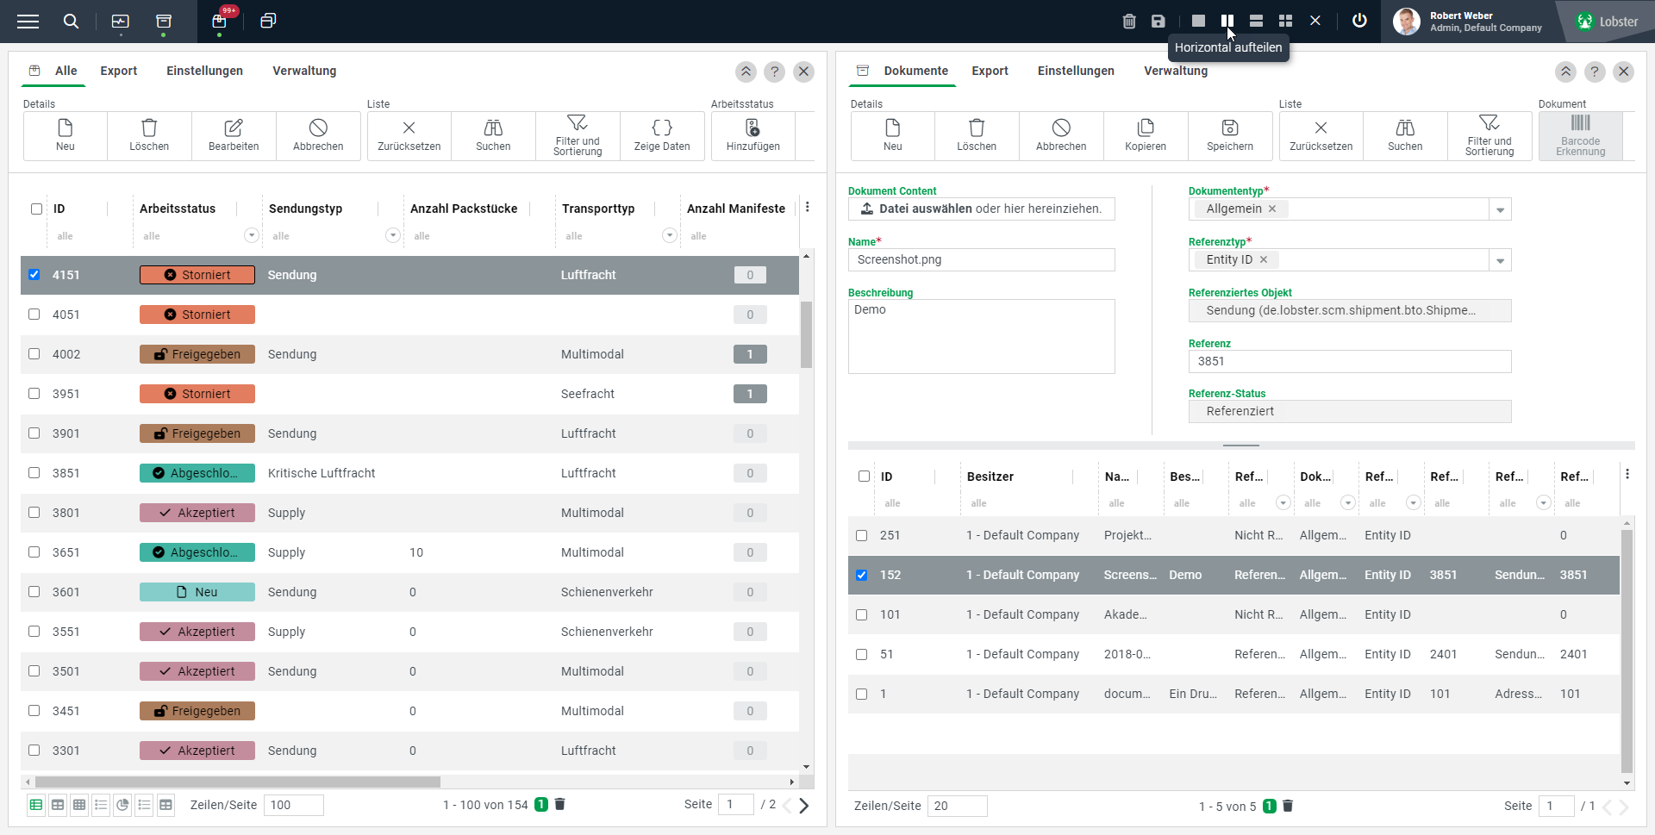The image size is (1655, 835).
Task: Toggle the select-all checkbox in documents header
Action: pos(865,477)
